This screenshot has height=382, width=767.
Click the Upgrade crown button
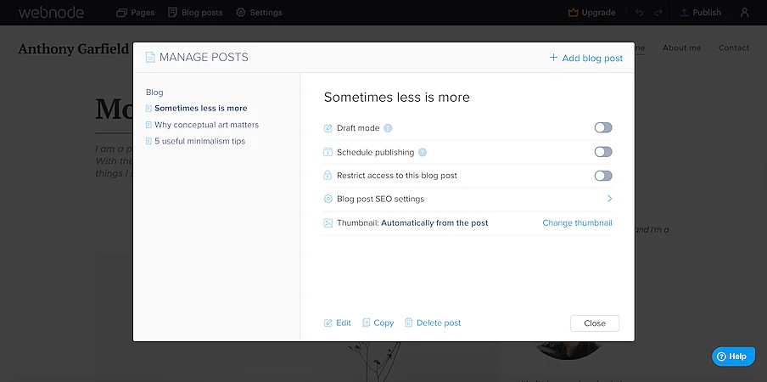coord(591,12)
